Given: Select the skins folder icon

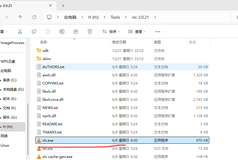Looking at the screenshot, I should coord(39,59).
